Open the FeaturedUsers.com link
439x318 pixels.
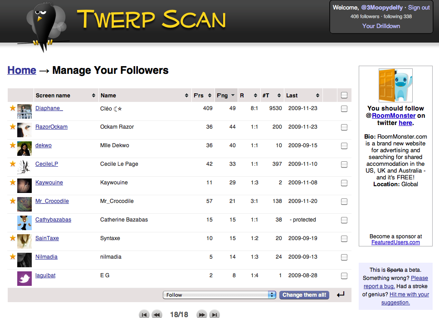coord(395,242)
